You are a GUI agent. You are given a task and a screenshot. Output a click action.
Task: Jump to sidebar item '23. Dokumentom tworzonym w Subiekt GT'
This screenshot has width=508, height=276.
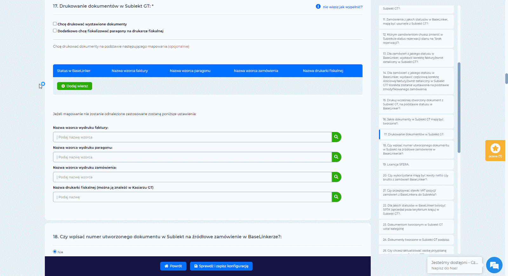pos(416,227)
